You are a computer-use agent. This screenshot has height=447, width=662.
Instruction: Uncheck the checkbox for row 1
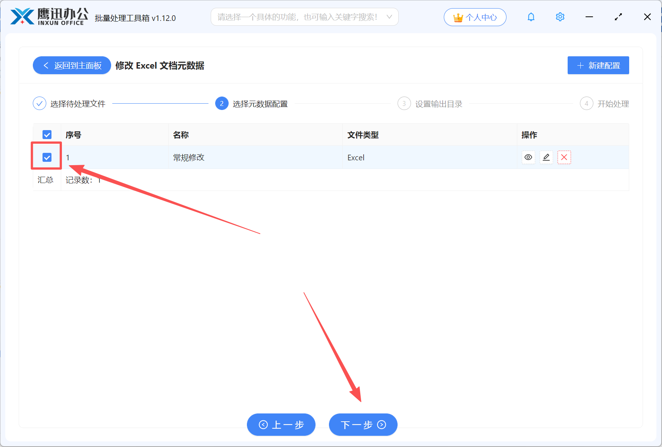pos(47,157)
